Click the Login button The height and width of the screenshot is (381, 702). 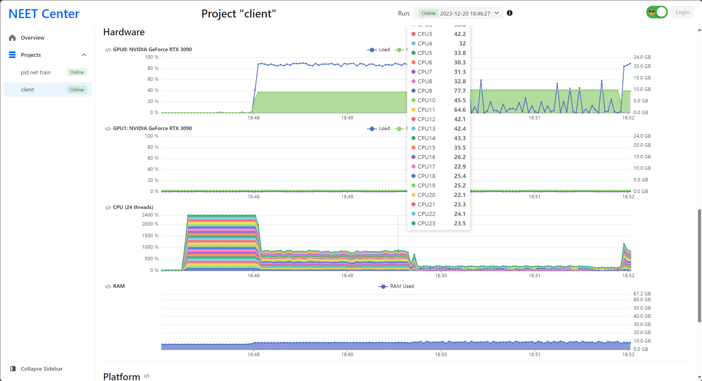[x=682, y=12]
